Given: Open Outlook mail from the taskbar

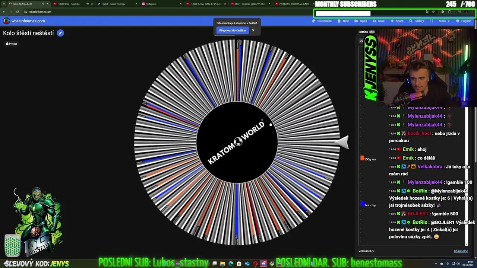Looking at the screenshot, I should [247, 264].
